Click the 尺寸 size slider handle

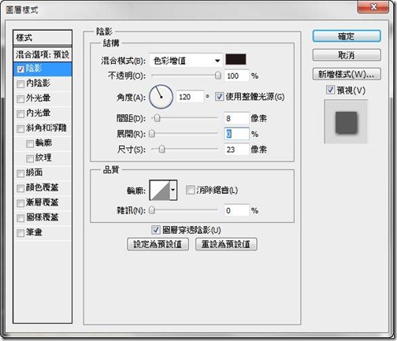pos(162,149)
